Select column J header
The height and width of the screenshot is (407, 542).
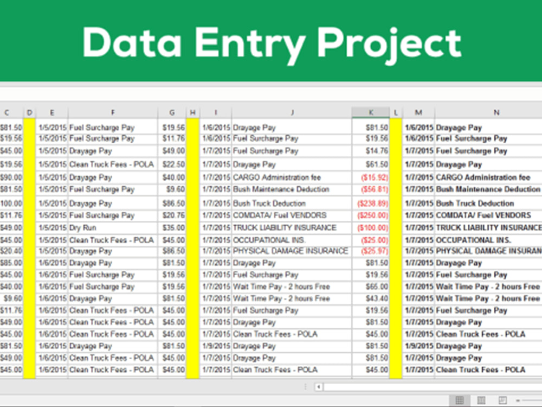tap(292, 112)
